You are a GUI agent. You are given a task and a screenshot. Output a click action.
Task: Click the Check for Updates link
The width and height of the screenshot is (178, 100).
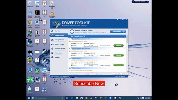[x=120, y=76]
